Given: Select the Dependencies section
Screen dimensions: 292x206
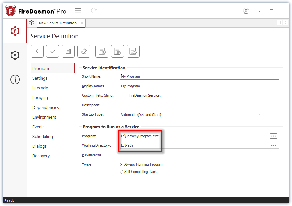Looking at the screenshot, I should point(45,107).
